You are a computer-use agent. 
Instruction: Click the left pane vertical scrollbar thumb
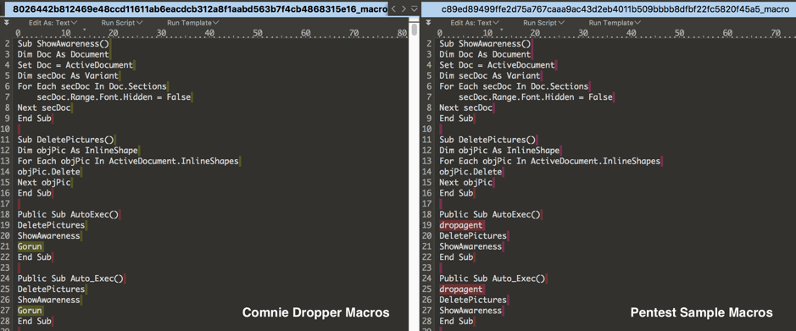415,30
